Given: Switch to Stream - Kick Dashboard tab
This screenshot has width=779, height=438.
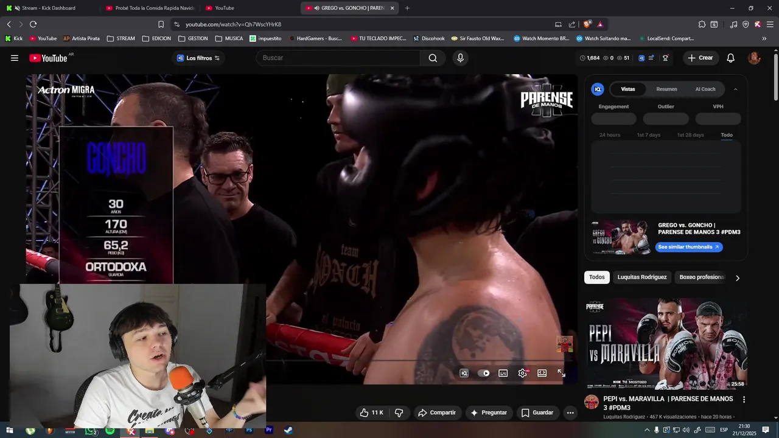Looking at the screenshot, I should pos(47,8).
